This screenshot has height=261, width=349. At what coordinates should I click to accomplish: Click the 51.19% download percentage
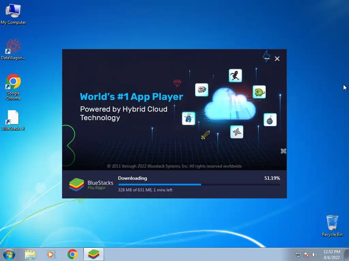tap(272, 178)
